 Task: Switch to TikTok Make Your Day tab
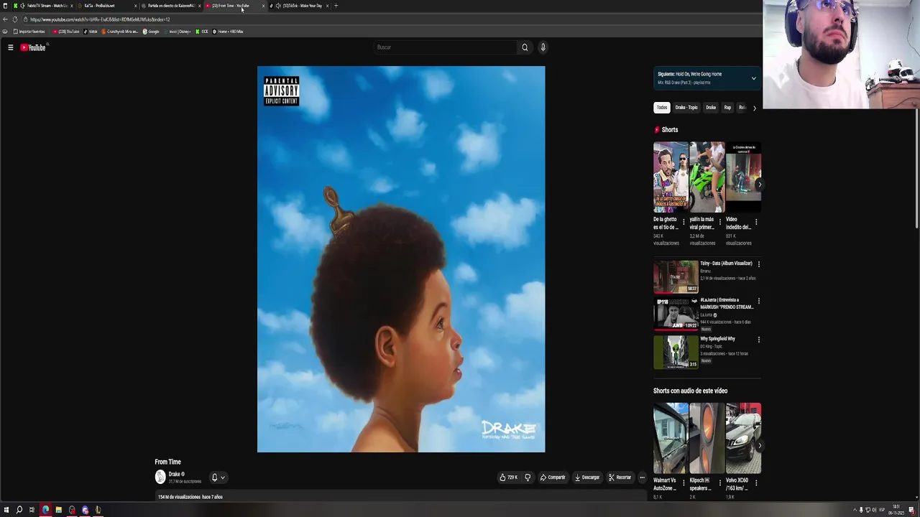[x=298, y=6]
